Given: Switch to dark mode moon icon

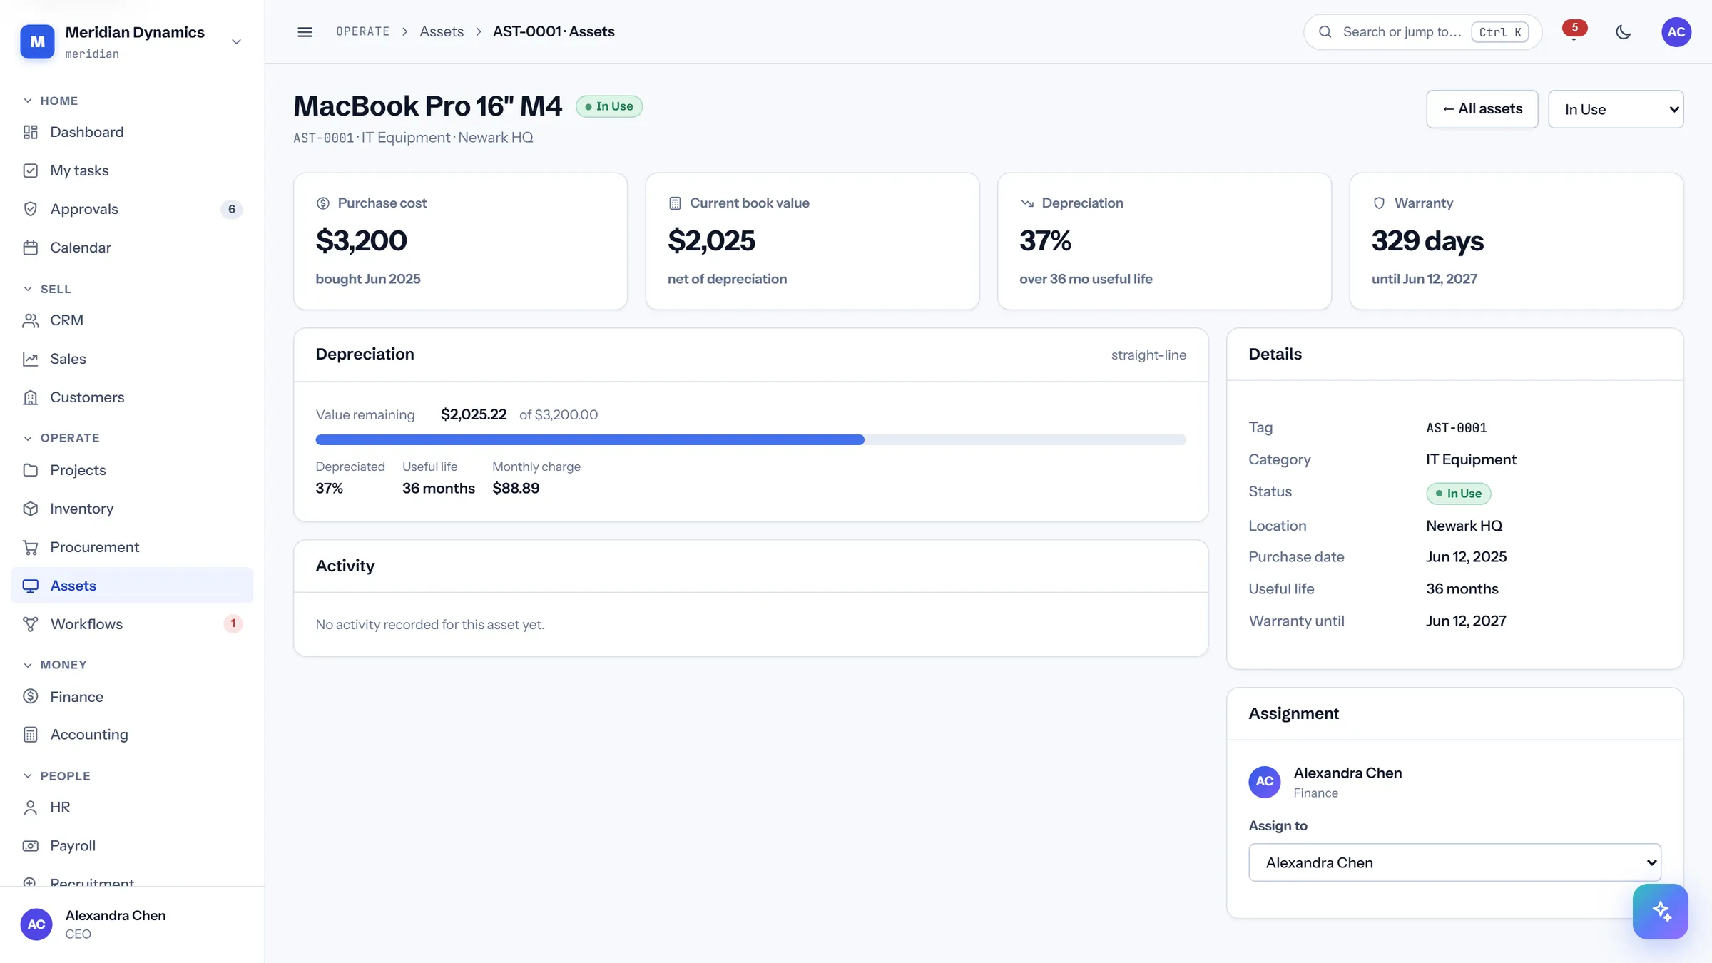Looking at the screenshot, I should [x=1624, y=31].
